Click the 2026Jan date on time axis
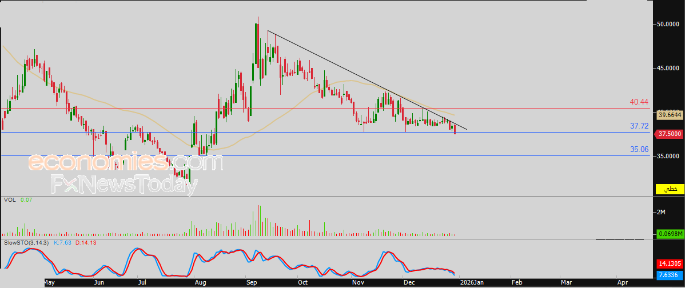 [x=472, y=282]
